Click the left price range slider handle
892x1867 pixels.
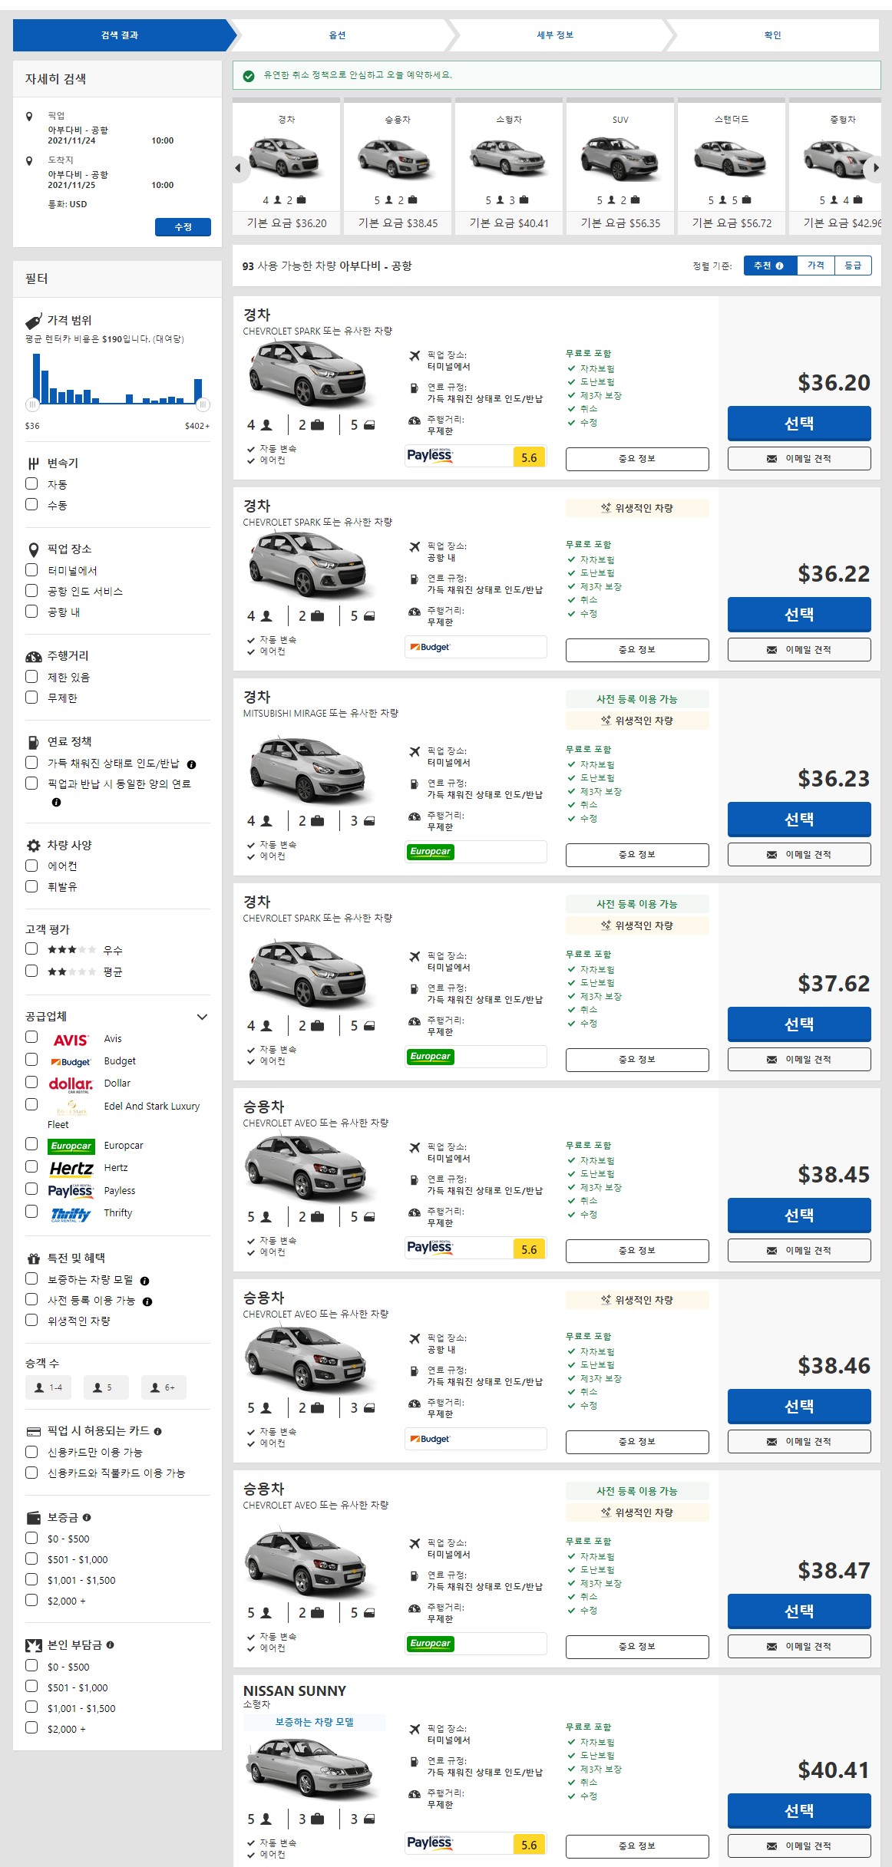click(32, 404)
